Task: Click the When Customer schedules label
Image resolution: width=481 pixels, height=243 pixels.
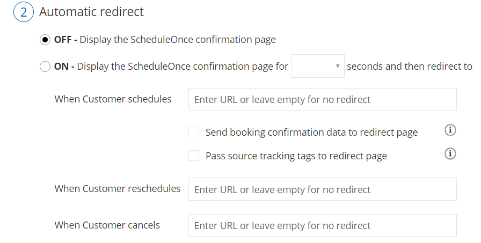Action: [x=113, y=99]
